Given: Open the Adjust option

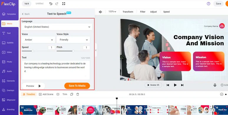Looking at the screenshot, I should [153, 12].
